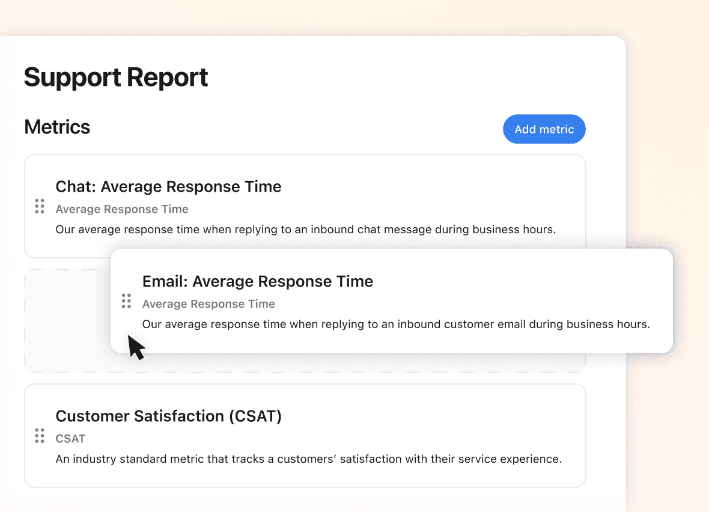Click the inbound customer email description text
The image size is (709, 512).
395,325
